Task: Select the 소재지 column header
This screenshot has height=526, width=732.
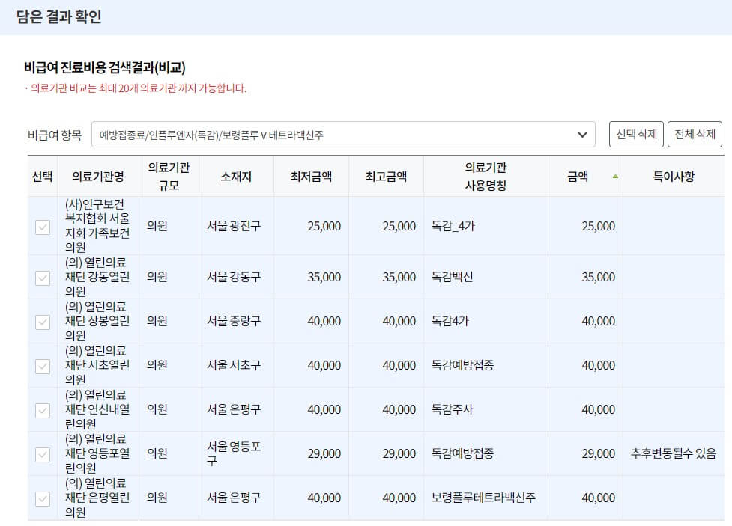Action: (x=236, y=175)
